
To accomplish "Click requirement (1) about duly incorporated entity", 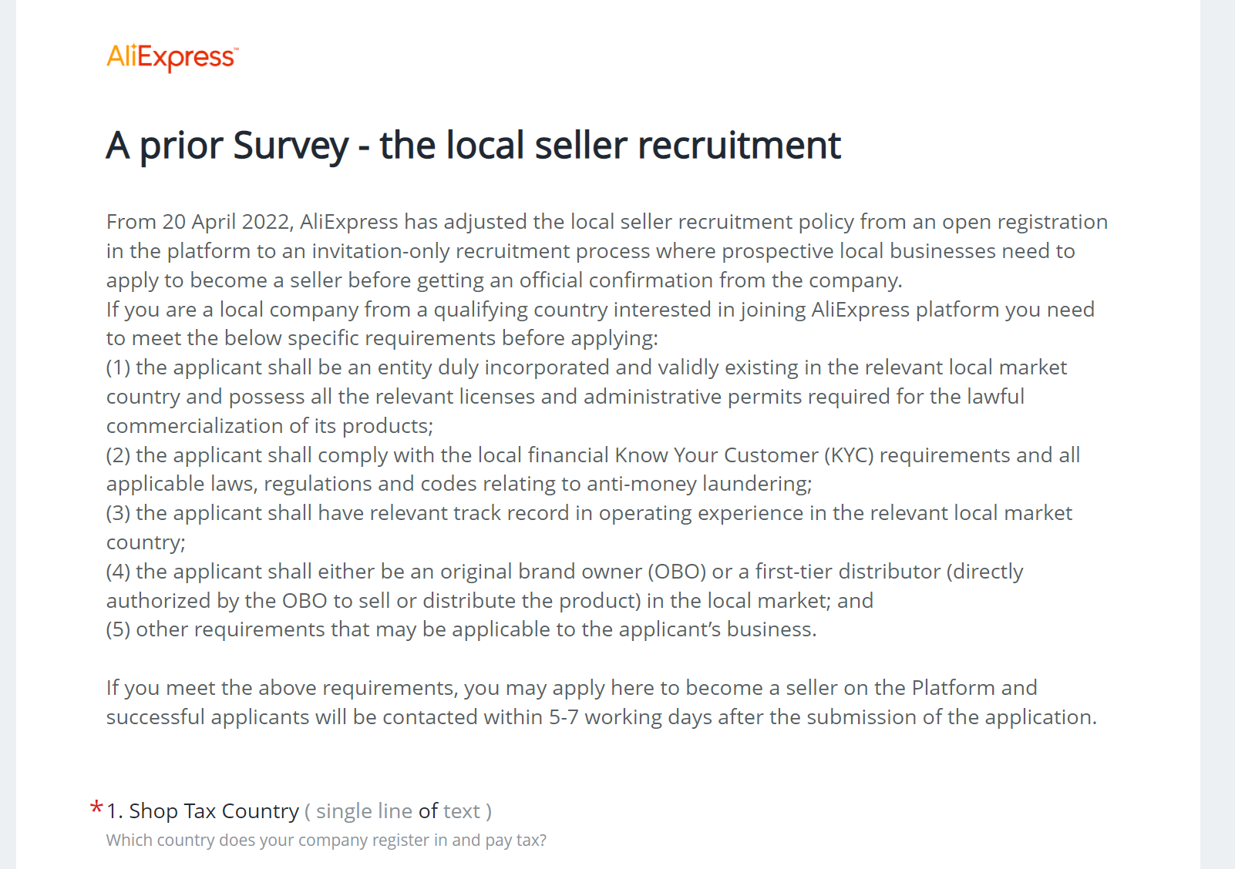I will 587,367.
